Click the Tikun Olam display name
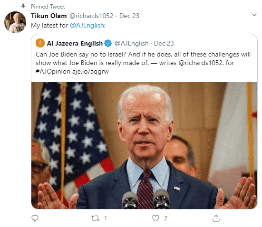 [49, 16]
